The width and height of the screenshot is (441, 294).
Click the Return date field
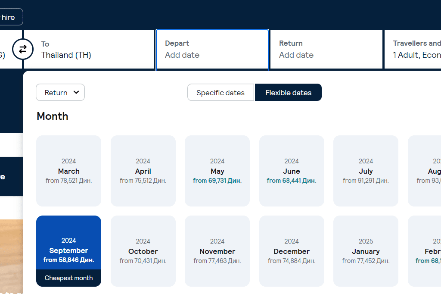point(326,49)
